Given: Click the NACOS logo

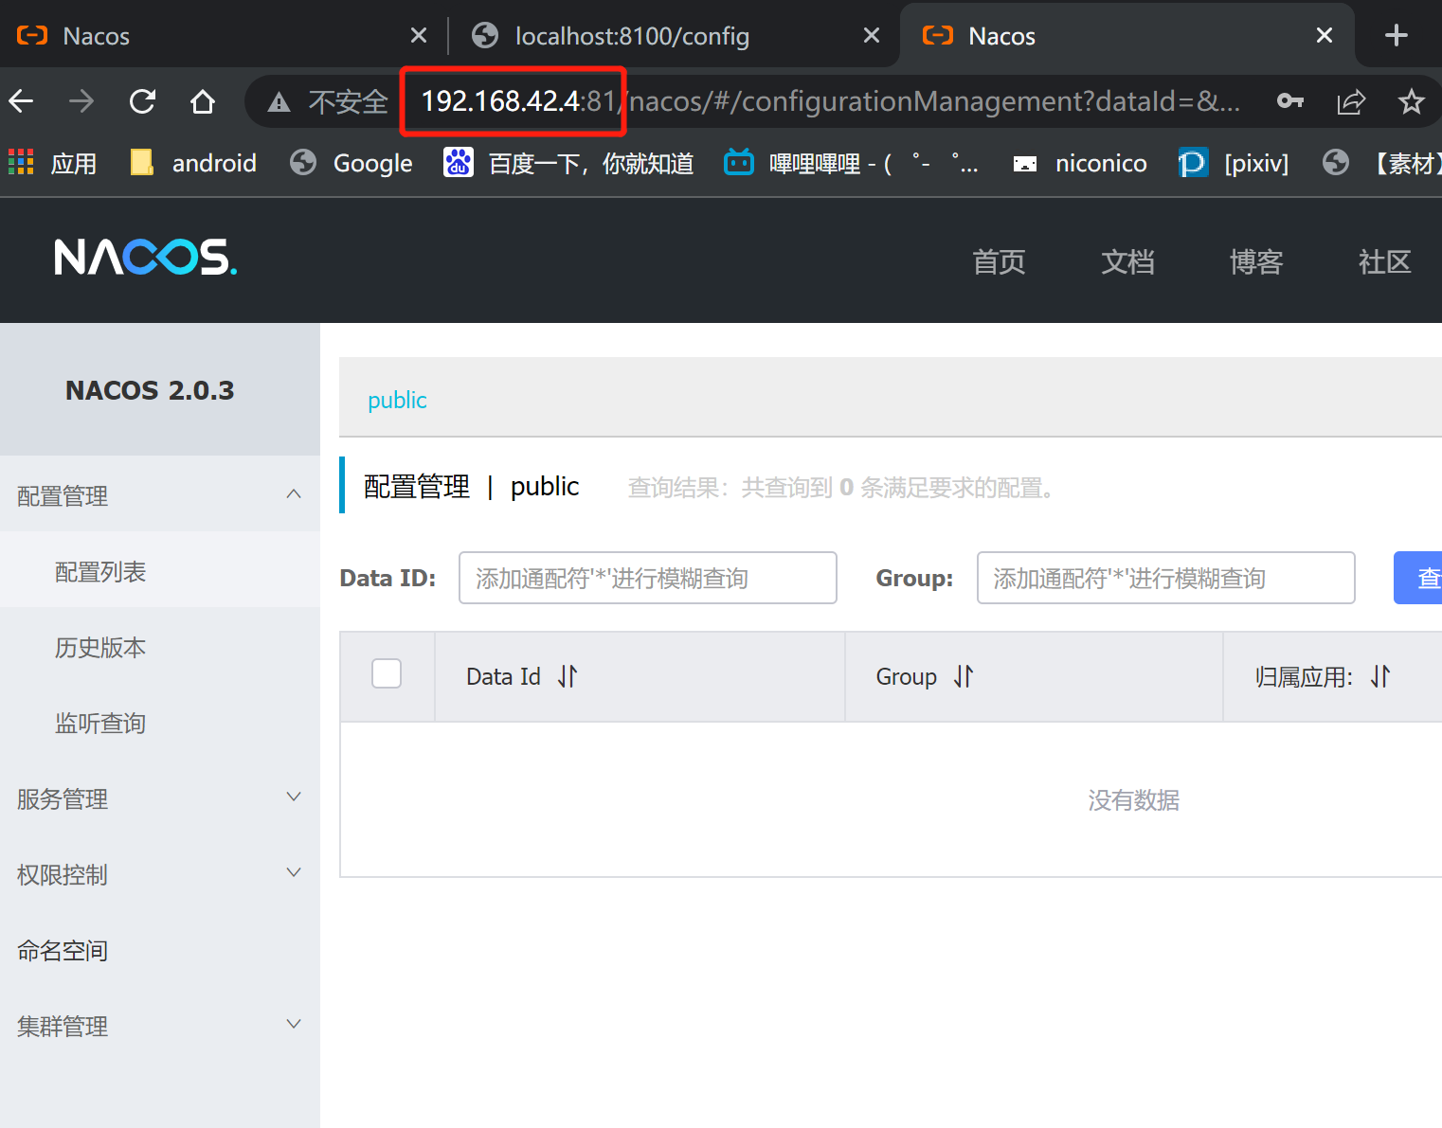Looking at the screenshot, I should [x=145, y=257].
